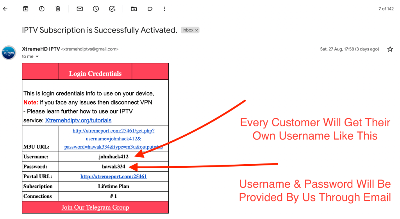This screenshot has width=400, height=219.
Task: Click the Connections value # 1
Action: pyautogui.click(x=114, y=196)
